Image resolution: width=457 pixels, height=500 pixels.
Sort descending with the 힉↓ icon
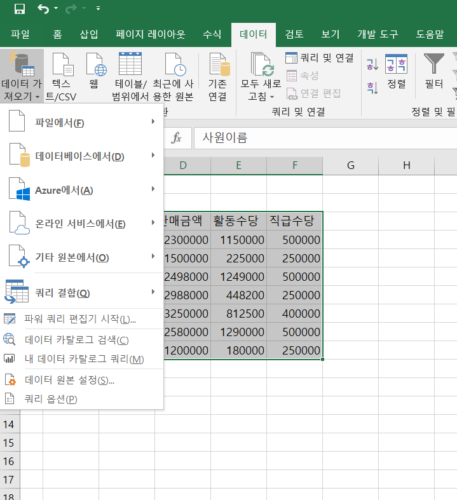(372, 88)
